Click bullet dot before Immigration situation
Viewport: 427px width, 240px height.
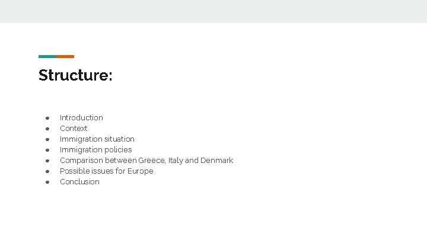click(x=47, y=139)
